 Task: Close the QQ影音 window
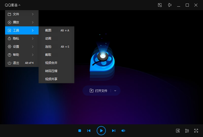196,5
